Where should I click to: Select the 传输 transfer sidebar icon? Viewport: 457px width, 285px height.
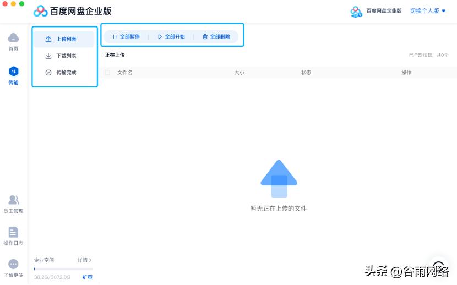(x=13, y=72)
